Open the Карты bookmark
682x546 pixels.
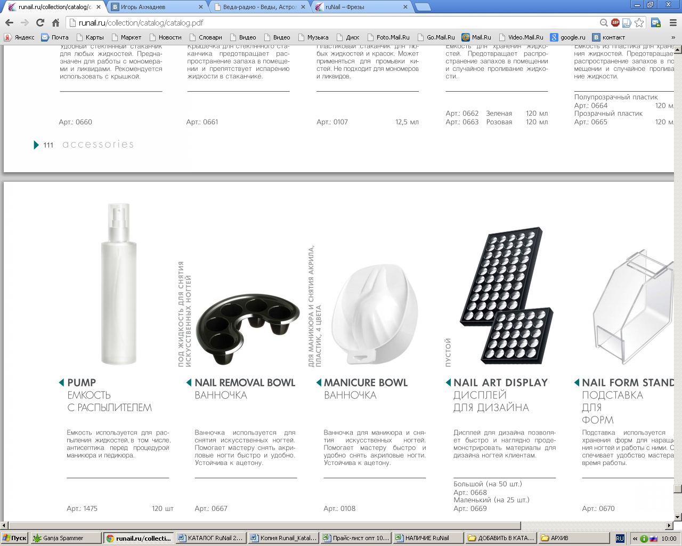tap(90, 37)
